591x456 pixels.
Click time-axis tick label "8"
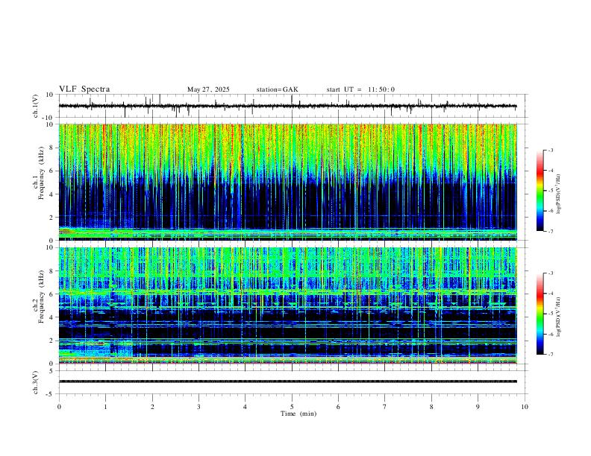pyautogui.click(x=431, y=407)
